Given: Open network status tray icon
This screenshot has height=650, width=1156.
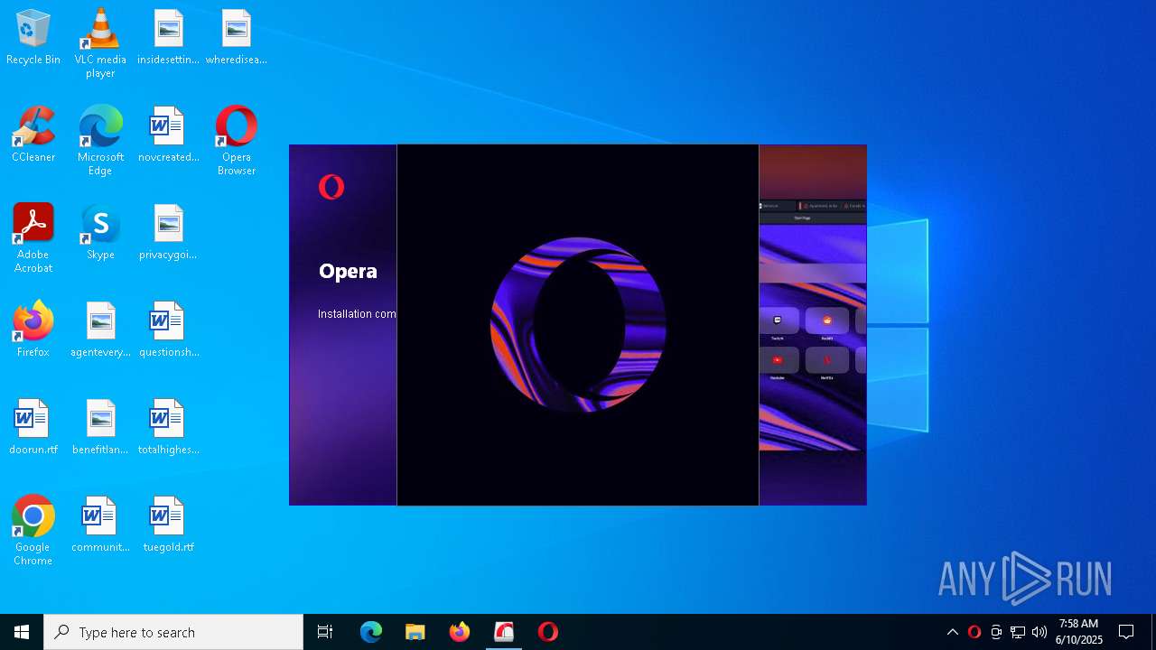Looking at the screenshot, I should pos(1018,632).
